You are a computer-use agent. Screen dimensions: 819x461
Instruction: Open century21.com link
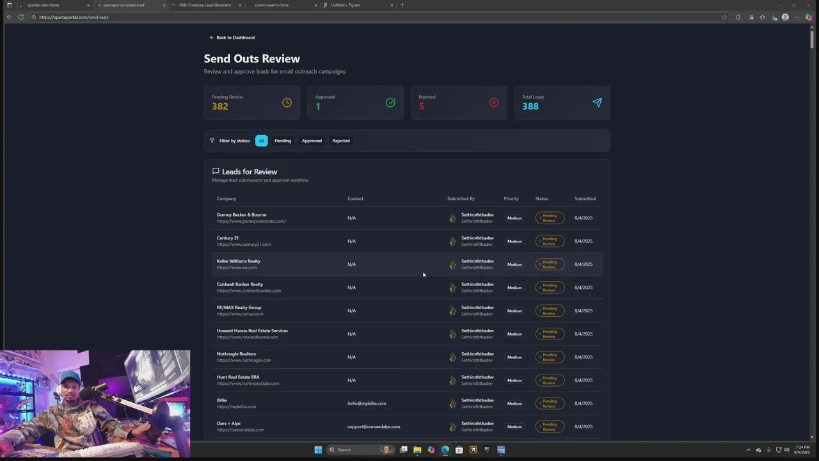coord(244,245)
